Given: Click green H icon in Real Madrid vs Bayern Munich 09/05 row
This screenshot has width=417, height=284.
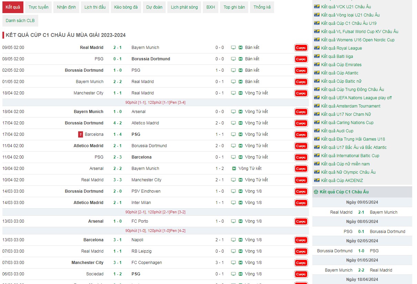Looking at the screenshot, I should pos(241,48).
